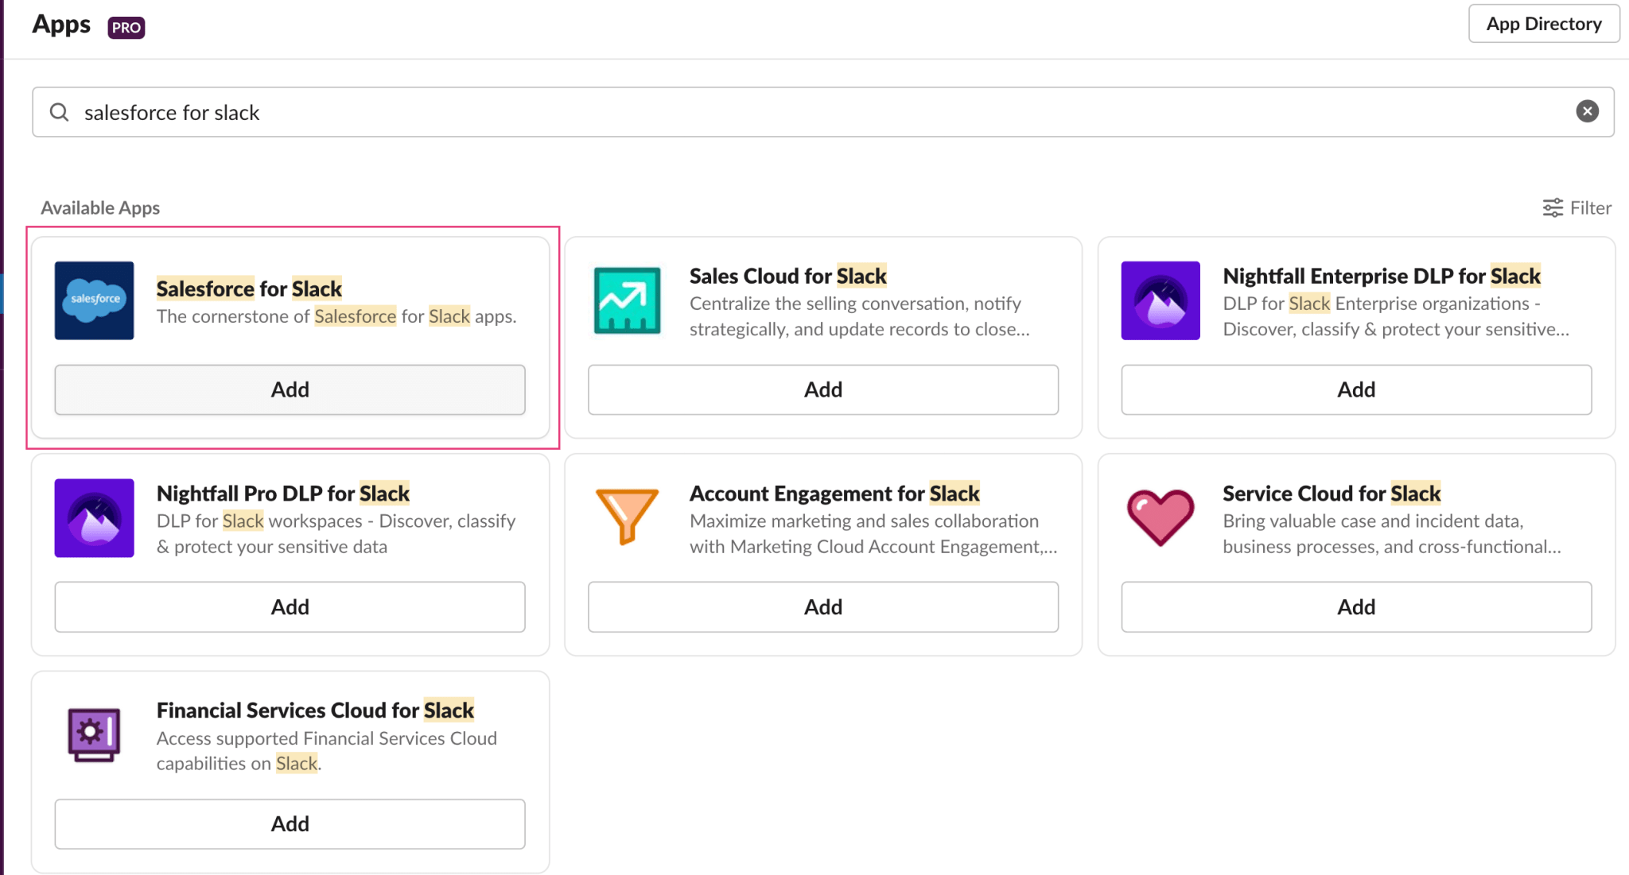Click the Nightfall Enterprise DLP mountain icon
Image resolution: width=1629 pixels, height=875 pixels.
(x=1160, y=300)
